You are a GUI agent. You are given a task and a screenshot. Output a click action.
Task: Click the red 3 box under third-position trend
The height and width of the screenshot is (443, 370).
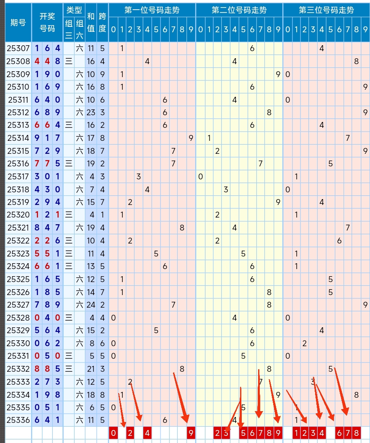point(313,433)
